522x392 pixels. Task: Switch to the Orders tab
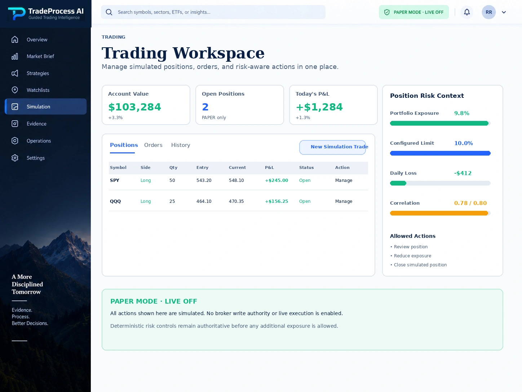[153, 145]
